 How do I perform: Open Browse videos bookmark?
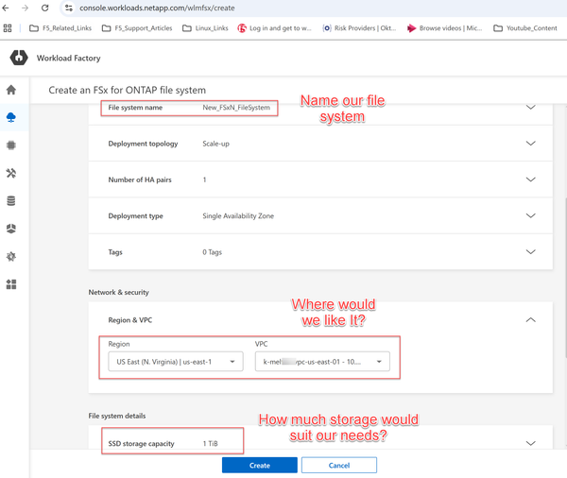pyautogui.click(x=444, y=28)
